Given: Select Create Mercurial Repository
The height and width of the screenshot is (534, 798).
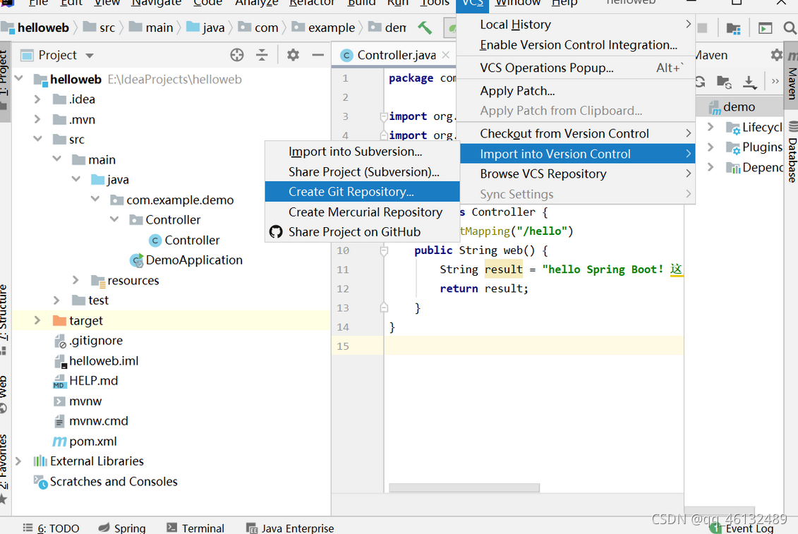Looking at the screenshot, I should coord(363,212).
